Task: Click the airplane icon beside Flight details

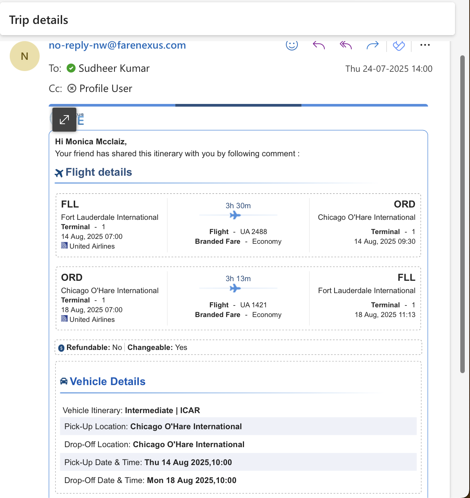Action: (59, 173)
